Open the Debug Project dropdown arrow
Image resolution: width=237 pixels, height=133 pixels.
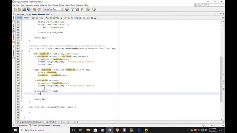[91, 9]
